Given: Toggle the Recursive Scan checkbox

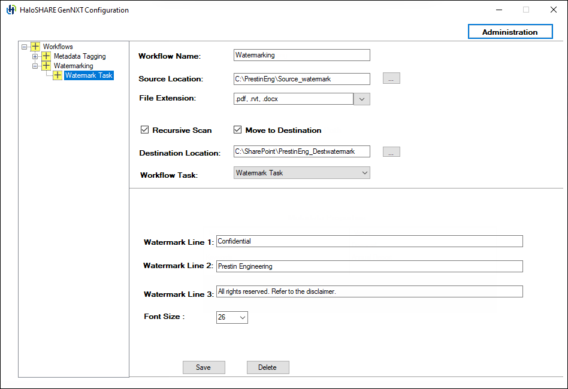Looking at the screenshot, I should click(x=144, y=129).
